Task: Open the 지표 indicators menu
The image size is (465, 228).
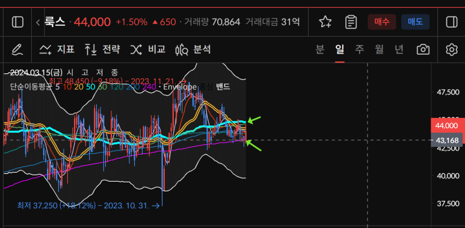Action: pos(57,49)
